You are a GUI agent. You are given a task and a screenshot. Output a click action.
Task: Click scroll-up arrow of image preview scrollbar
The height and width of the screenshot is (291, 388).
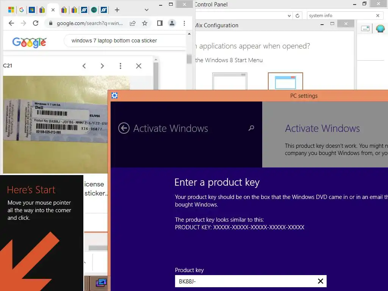[x=156, y=59]
